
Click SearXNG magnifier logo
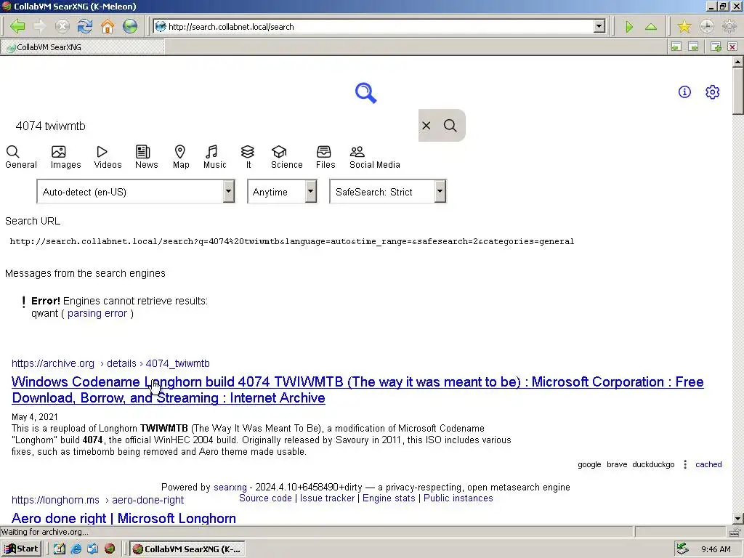point(366,93)
